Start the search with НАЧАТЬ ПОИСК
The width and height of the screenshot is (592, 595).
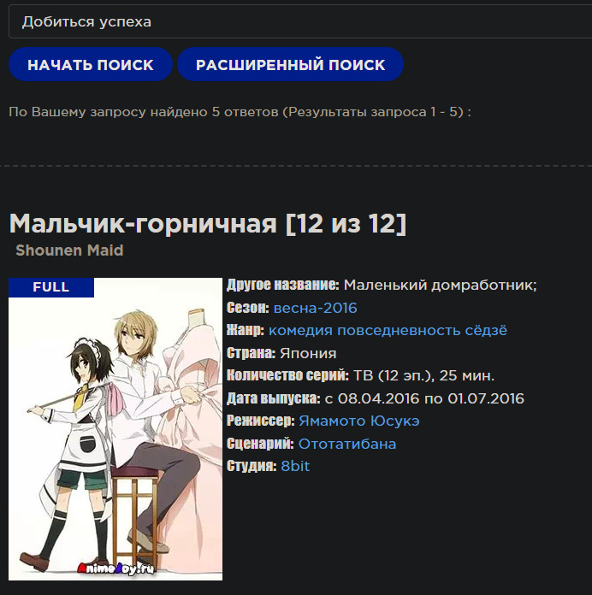tap(91, 64)
